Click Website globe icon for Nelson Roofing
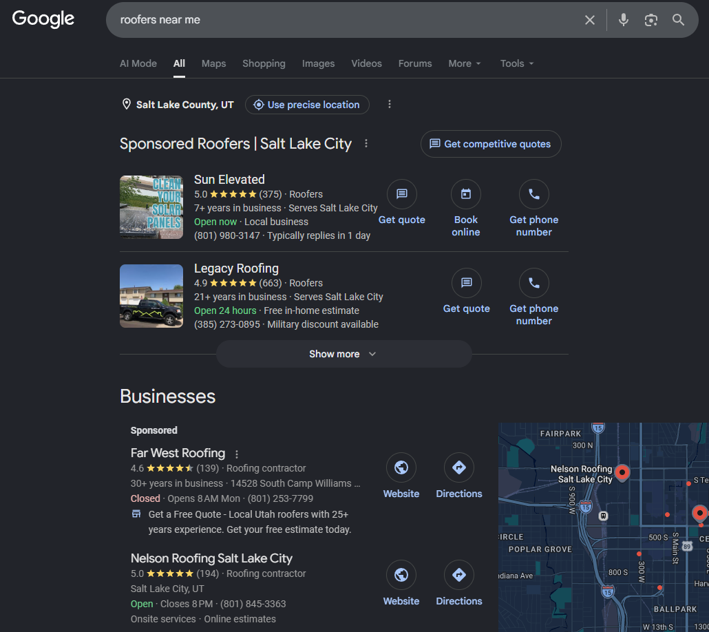 click(401, 575)
